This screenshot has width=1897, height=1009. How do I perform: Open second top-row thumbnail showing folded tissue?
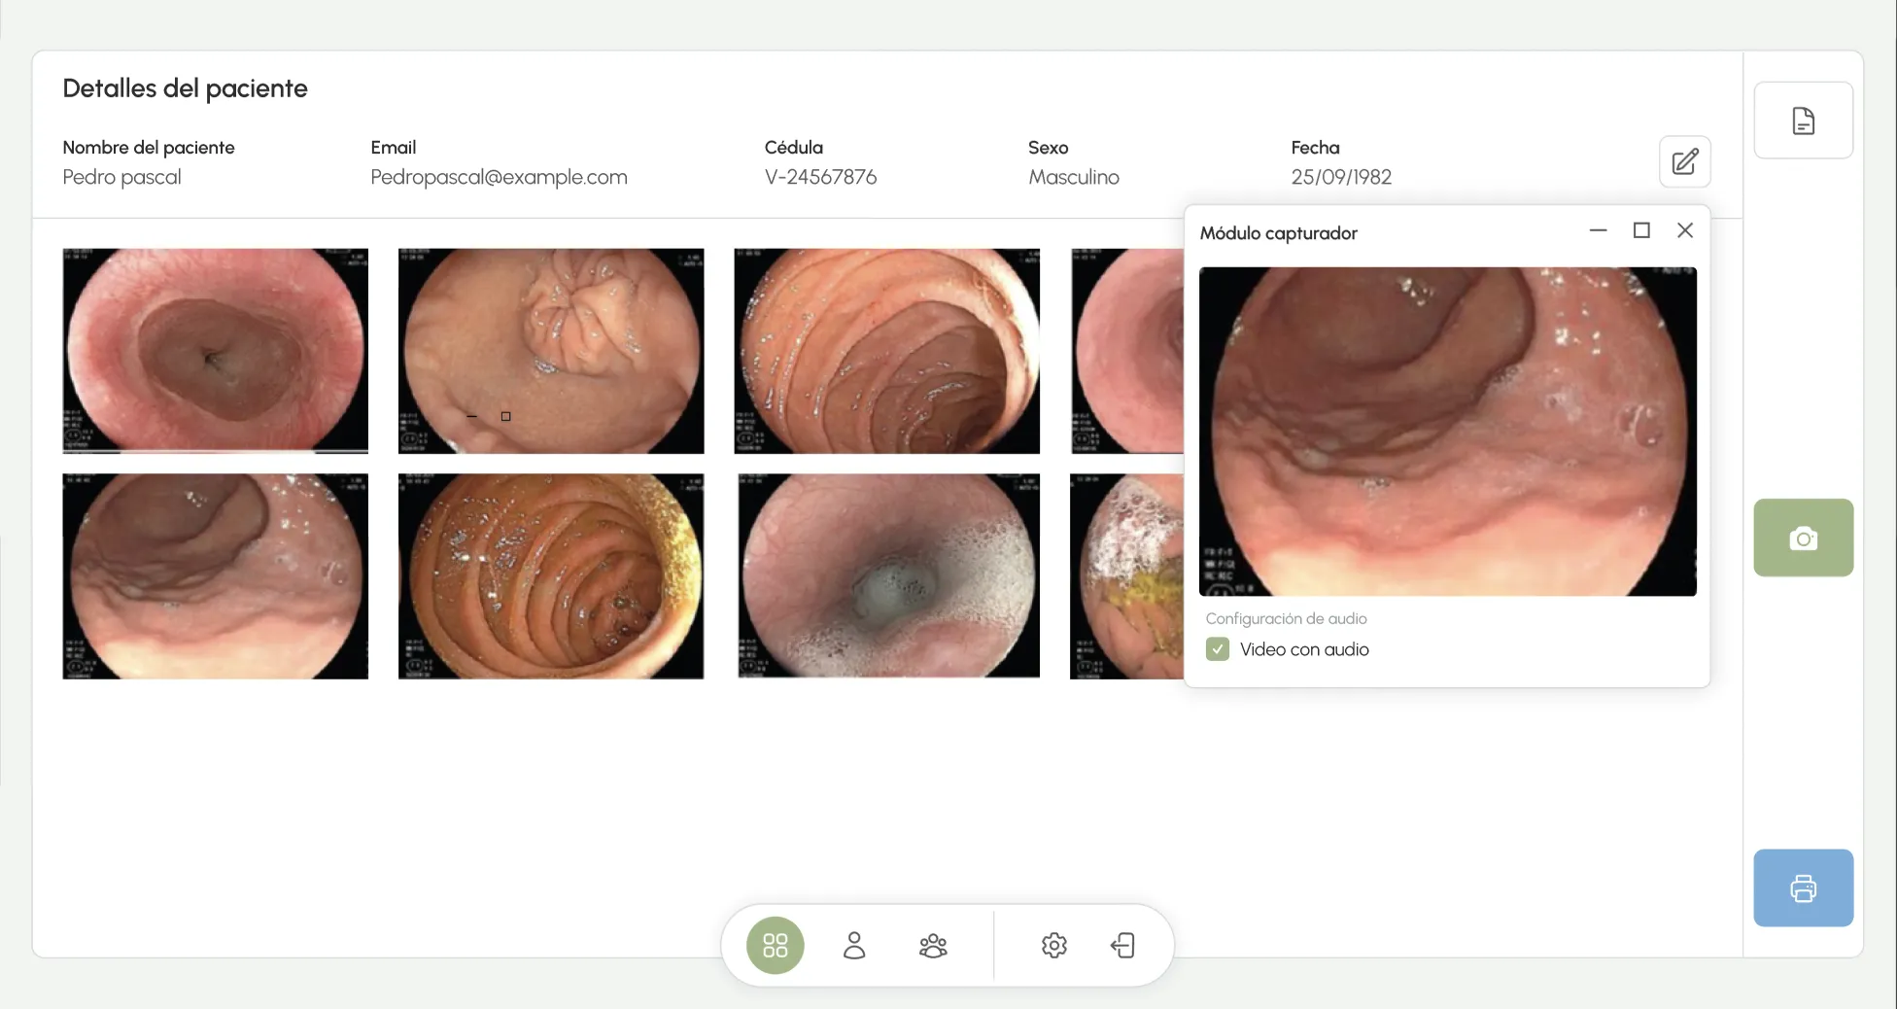click(551, 351)
